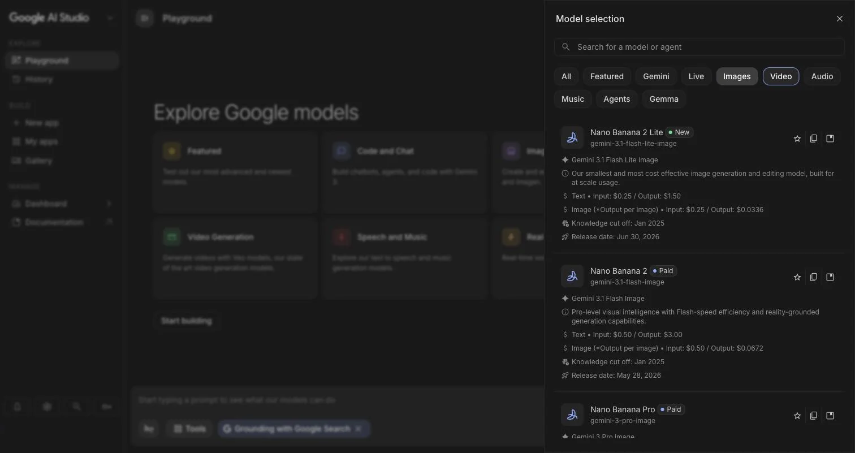Screen dimensions: 855x453
Task: Open Nano Banana 2 Lite details in new tab
Action: [830, 139]
